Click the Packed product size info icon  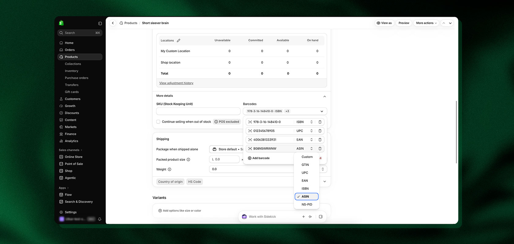pyautogui.click(x=188, y=160)
